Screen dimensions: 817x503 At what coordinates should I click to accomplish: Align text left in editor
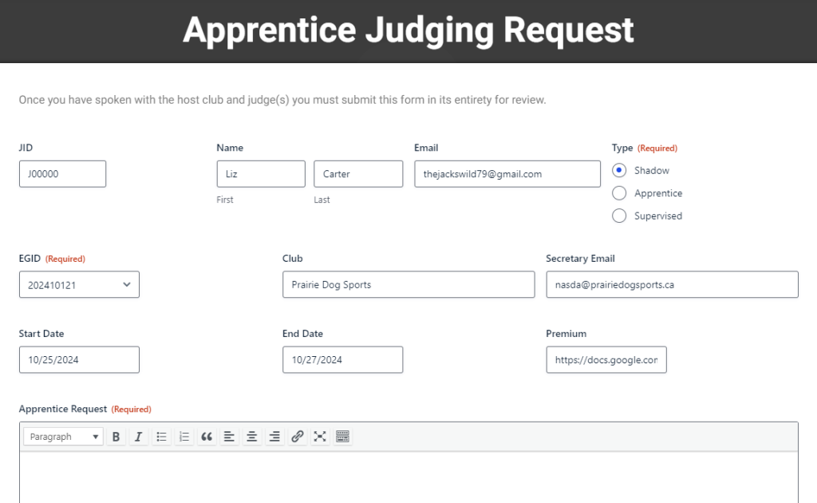[x=229, y=437]
